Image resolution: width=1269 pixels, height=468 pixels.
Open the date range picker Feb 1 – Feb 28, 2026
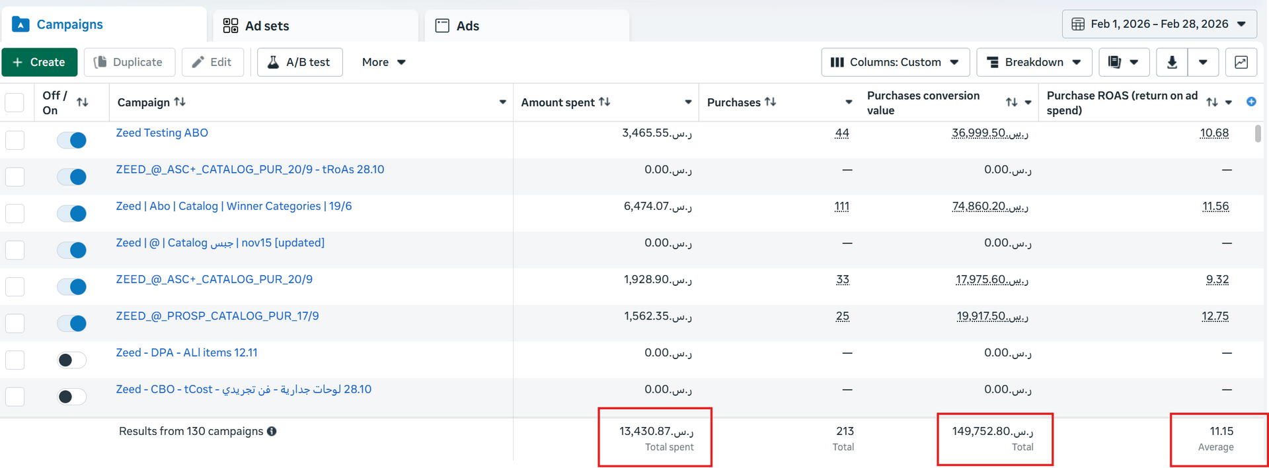point(1159,24)
